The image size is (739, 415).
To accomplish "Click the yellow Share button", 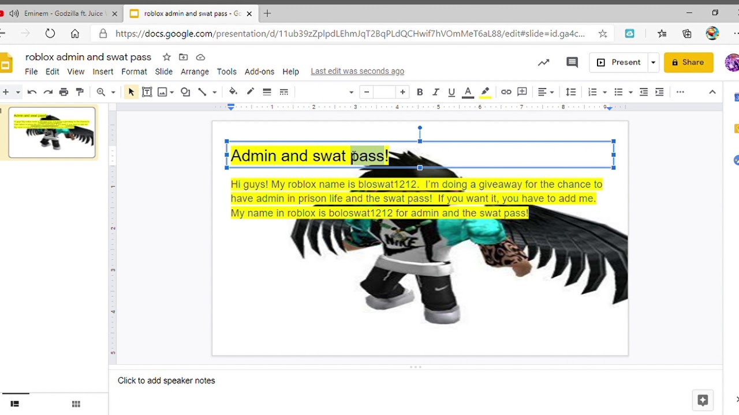I will [x=688, y=62].
